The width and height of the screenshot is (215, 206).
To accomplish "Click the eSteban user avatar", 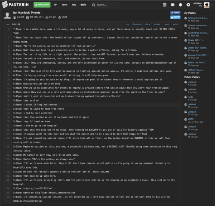I will click(x=206, y=5).
